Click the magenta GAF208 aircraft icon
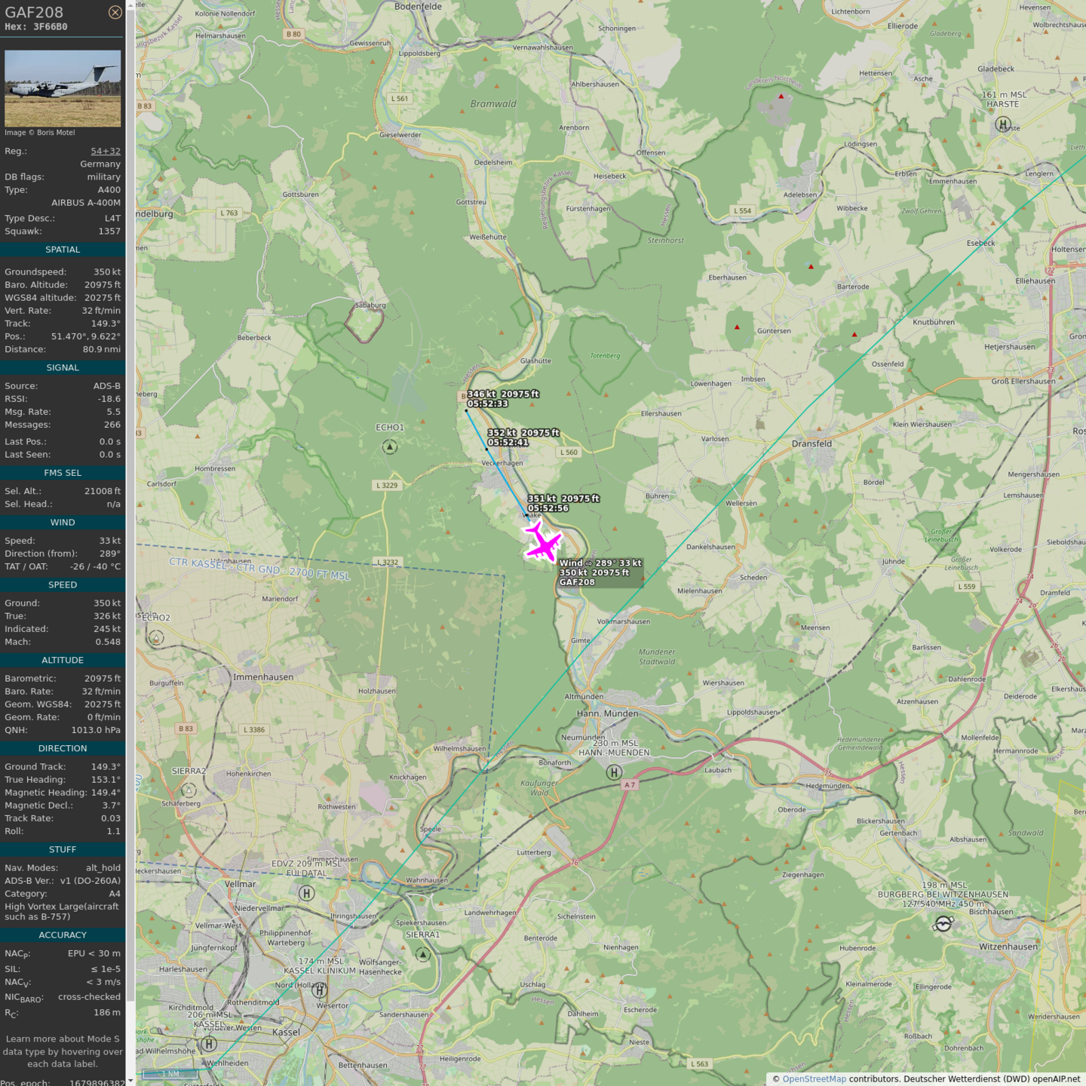Image resolution: width=1086 pixels, height=1086 pixels. [x=542, y=543]
